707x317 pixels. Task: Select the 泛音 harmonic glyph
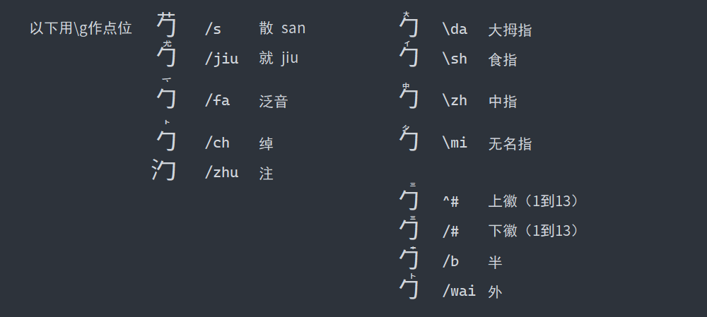(x=166, y=95)
